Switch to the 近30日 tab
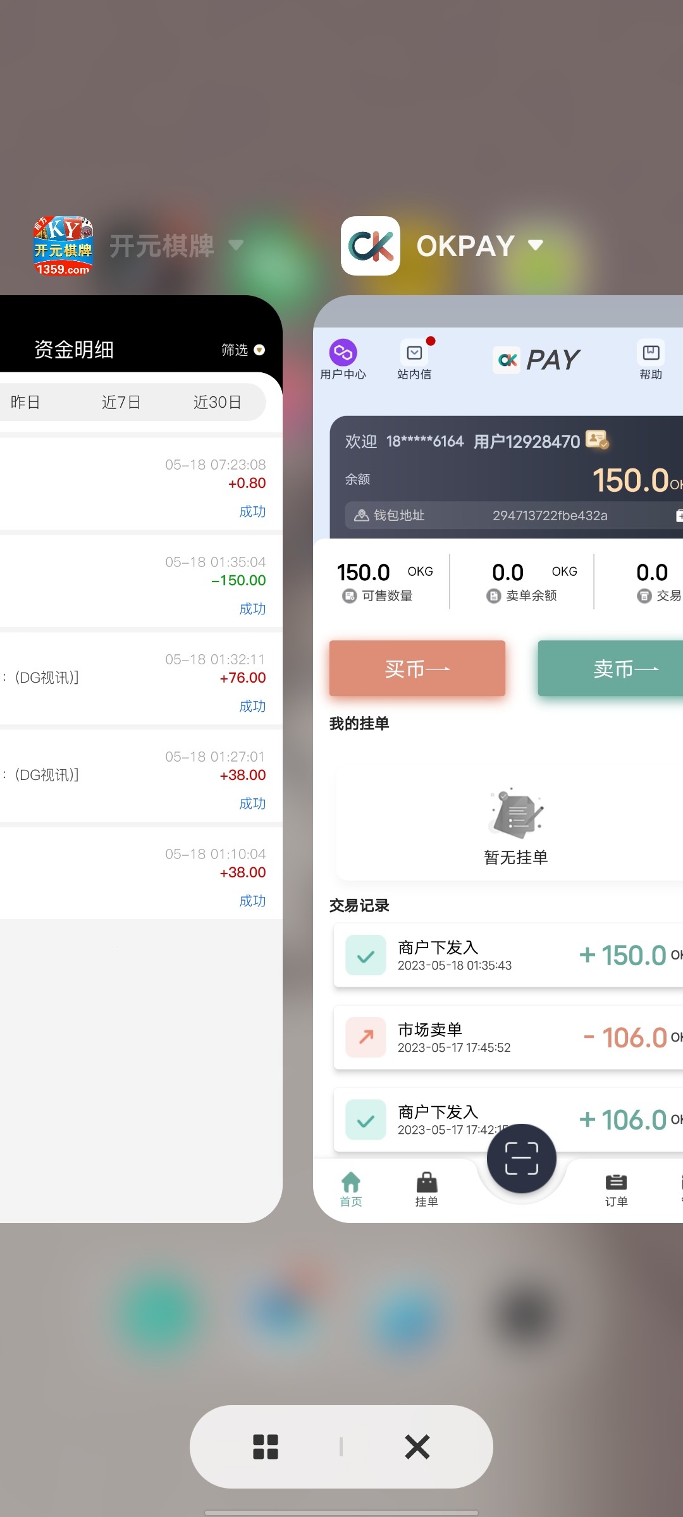The width and height of the screenshot is (683, 1517). [x=217, y=402]
